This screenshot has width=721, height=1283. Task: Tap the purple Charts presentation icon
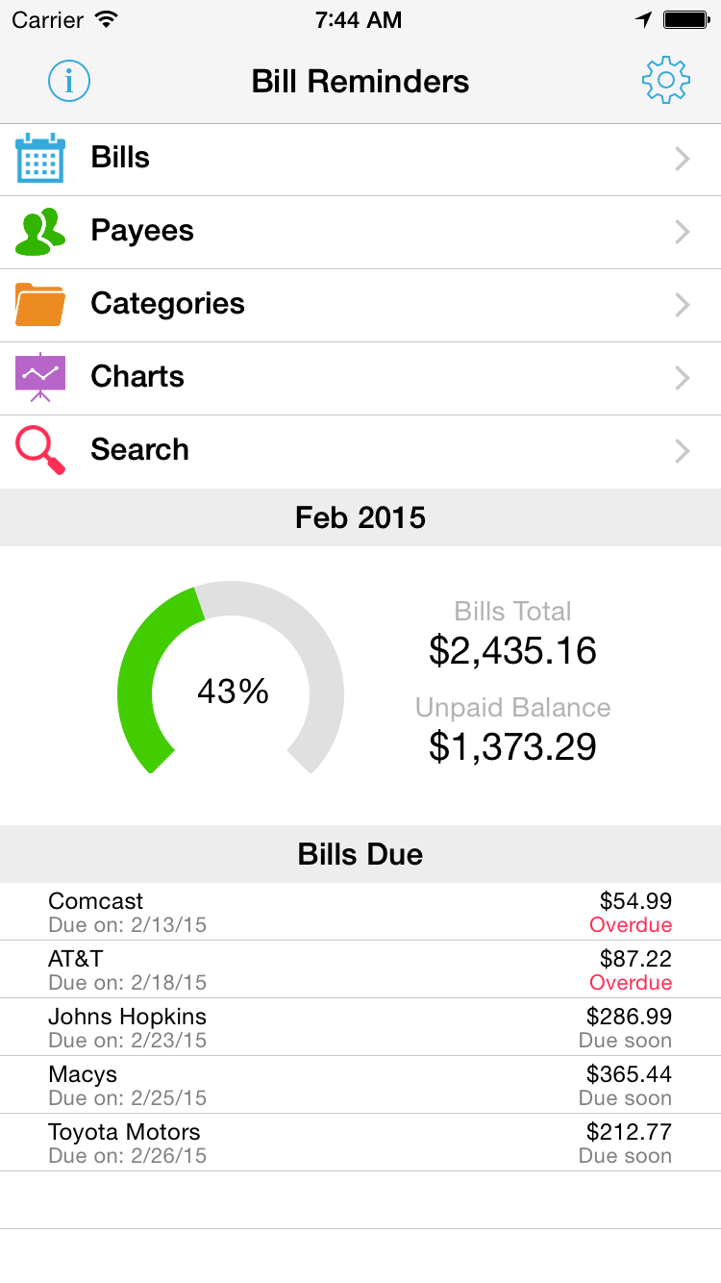click(40, 377)
